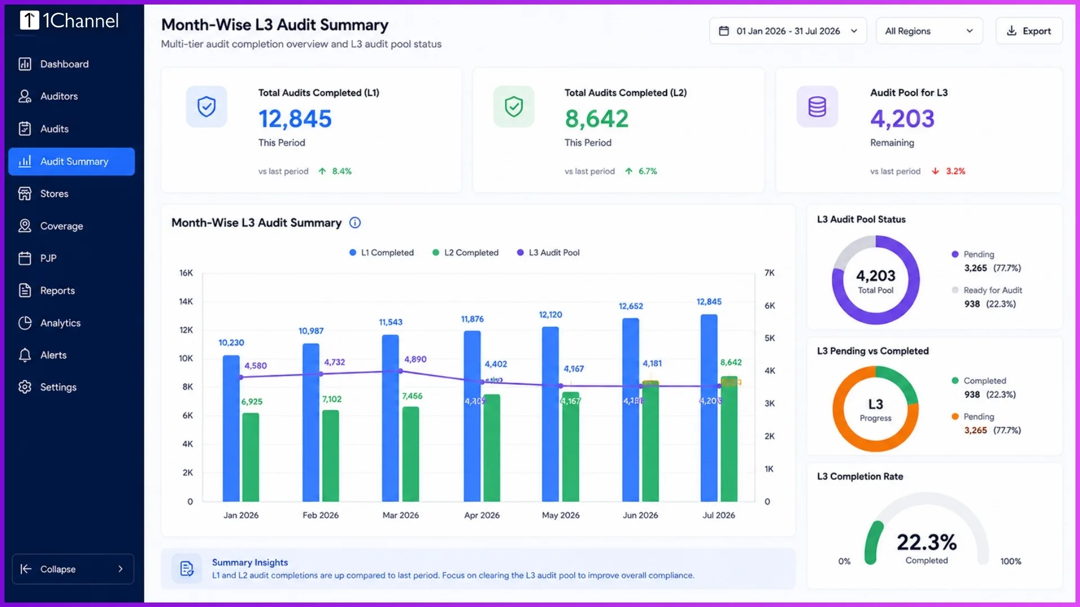Export the audit summary
The image size is (1080, 607).
pos(1029,31)
